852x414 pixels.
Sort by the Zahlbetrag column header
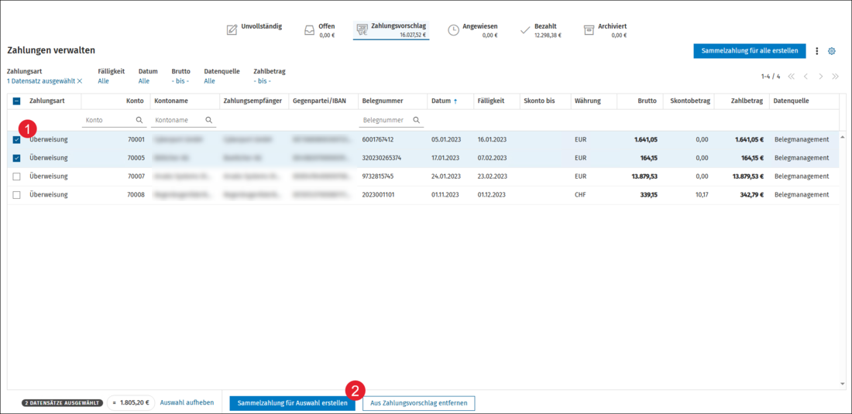point(747,101)
